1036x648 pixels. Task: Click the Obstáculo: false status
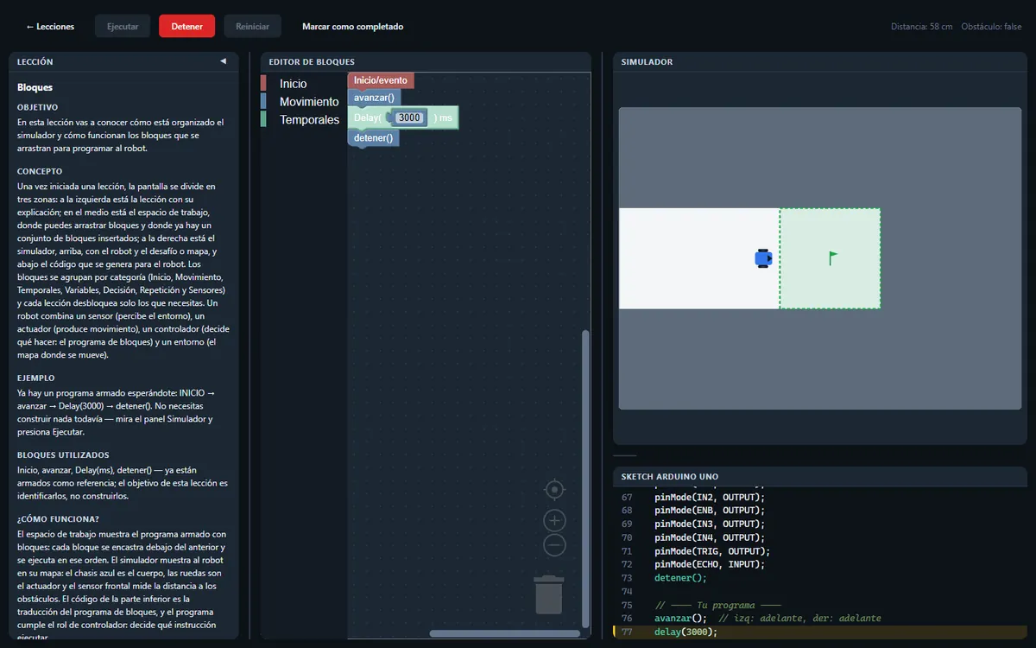(x=992, y=27)
